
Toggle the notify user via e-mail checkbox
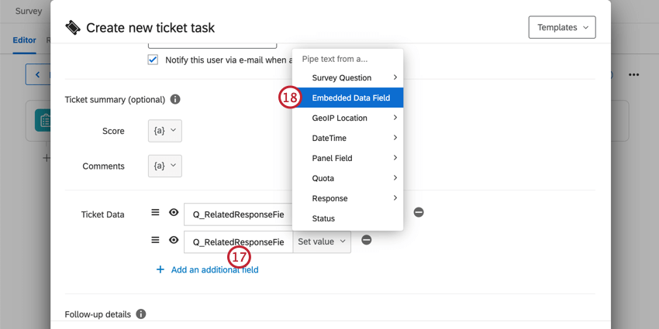click(154, 60)
